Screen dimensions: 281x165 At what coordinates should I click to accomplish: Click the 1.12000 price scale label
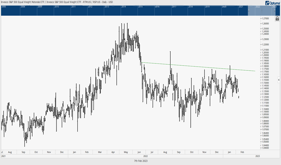[265, 100]
